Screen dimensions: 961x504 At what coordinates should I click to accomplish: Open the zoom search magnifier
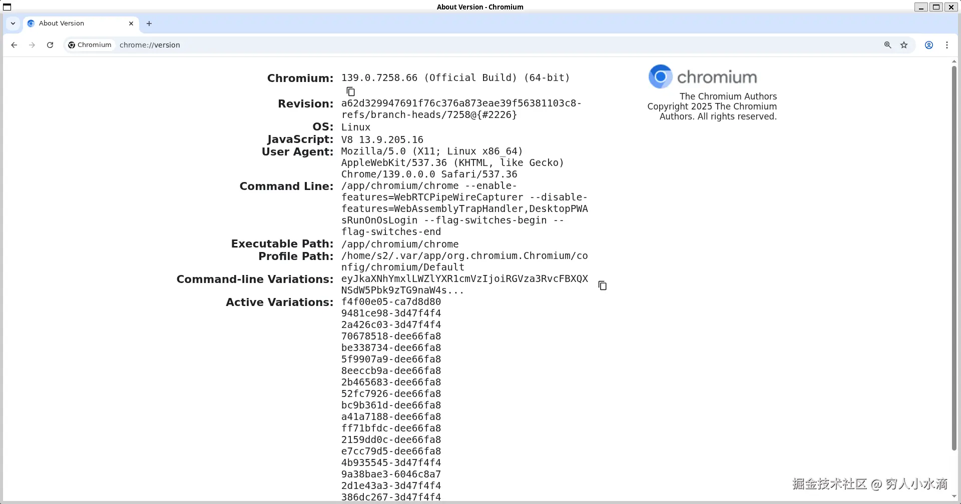[887, 45]
